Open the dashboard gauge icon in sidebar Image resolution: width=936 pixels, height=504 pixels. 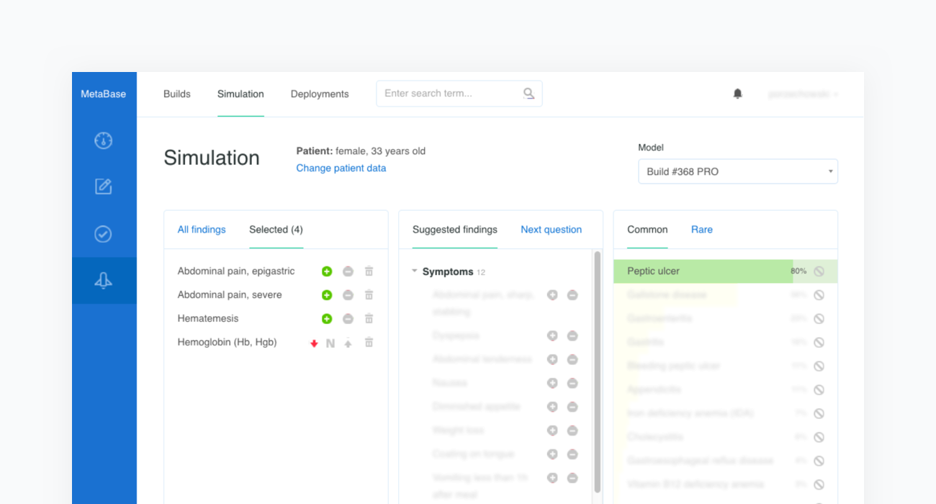[x=104, y=140]
